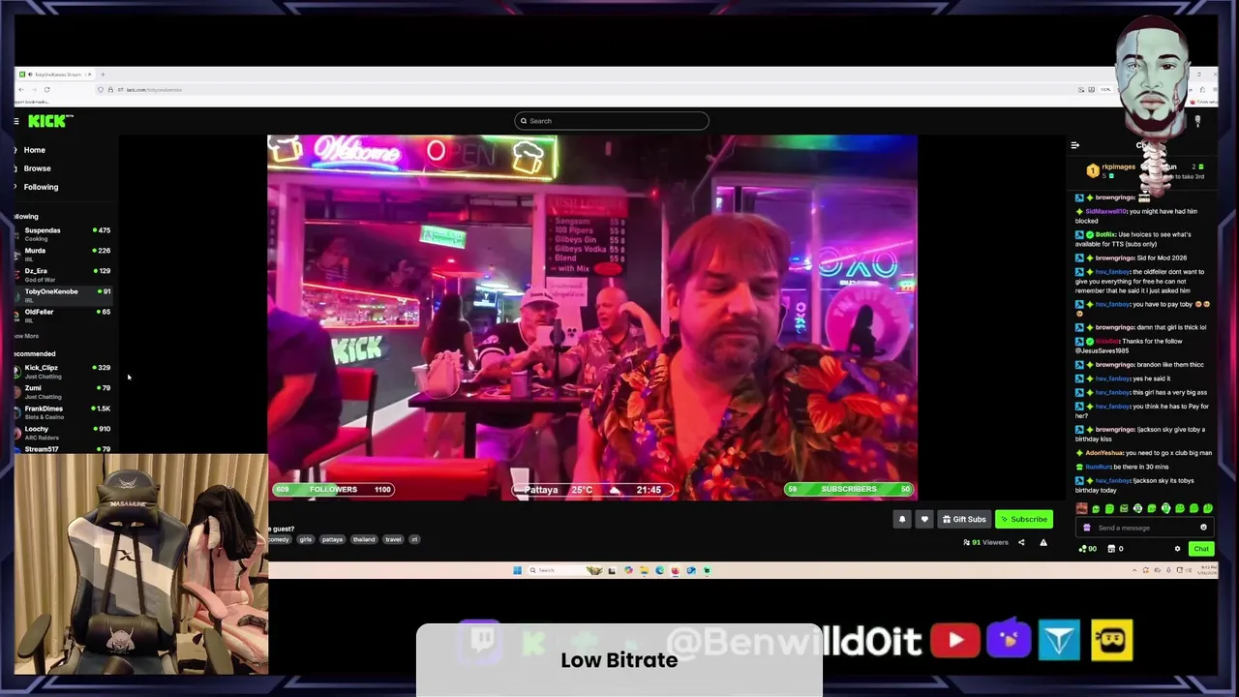1239x697 pixels.
Task: Pick the first channel emote in the emote row
Action: (x=1082, y=508)
